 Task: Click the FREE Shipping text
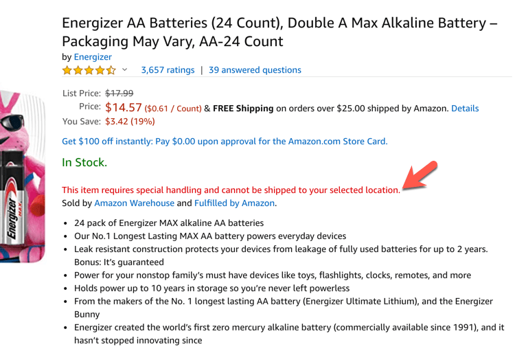tap(243, 109)
